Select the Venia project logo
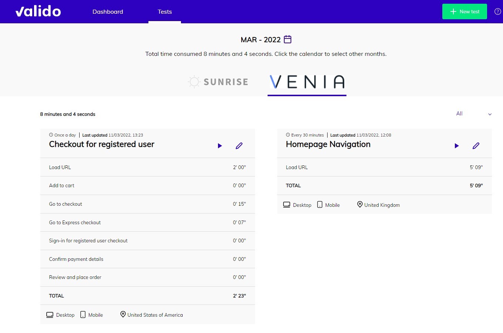Image resolution: width=503 pixels, height=333 pixels. point(307,82)
